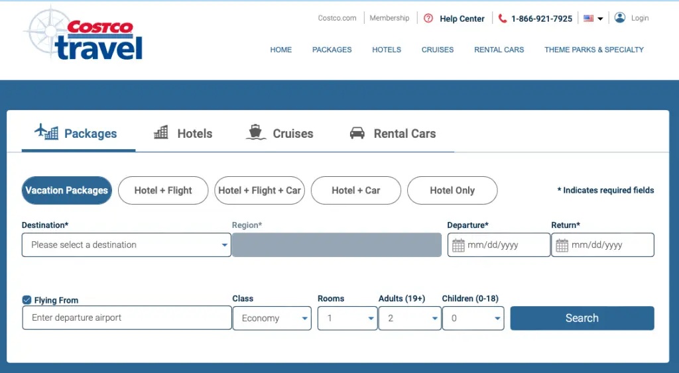Screen dimensions: 679x373
Task: Click the Login user avatar icon
Action: [620, 18]
